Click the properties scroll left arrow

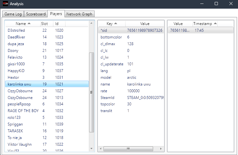click(101, 149)
